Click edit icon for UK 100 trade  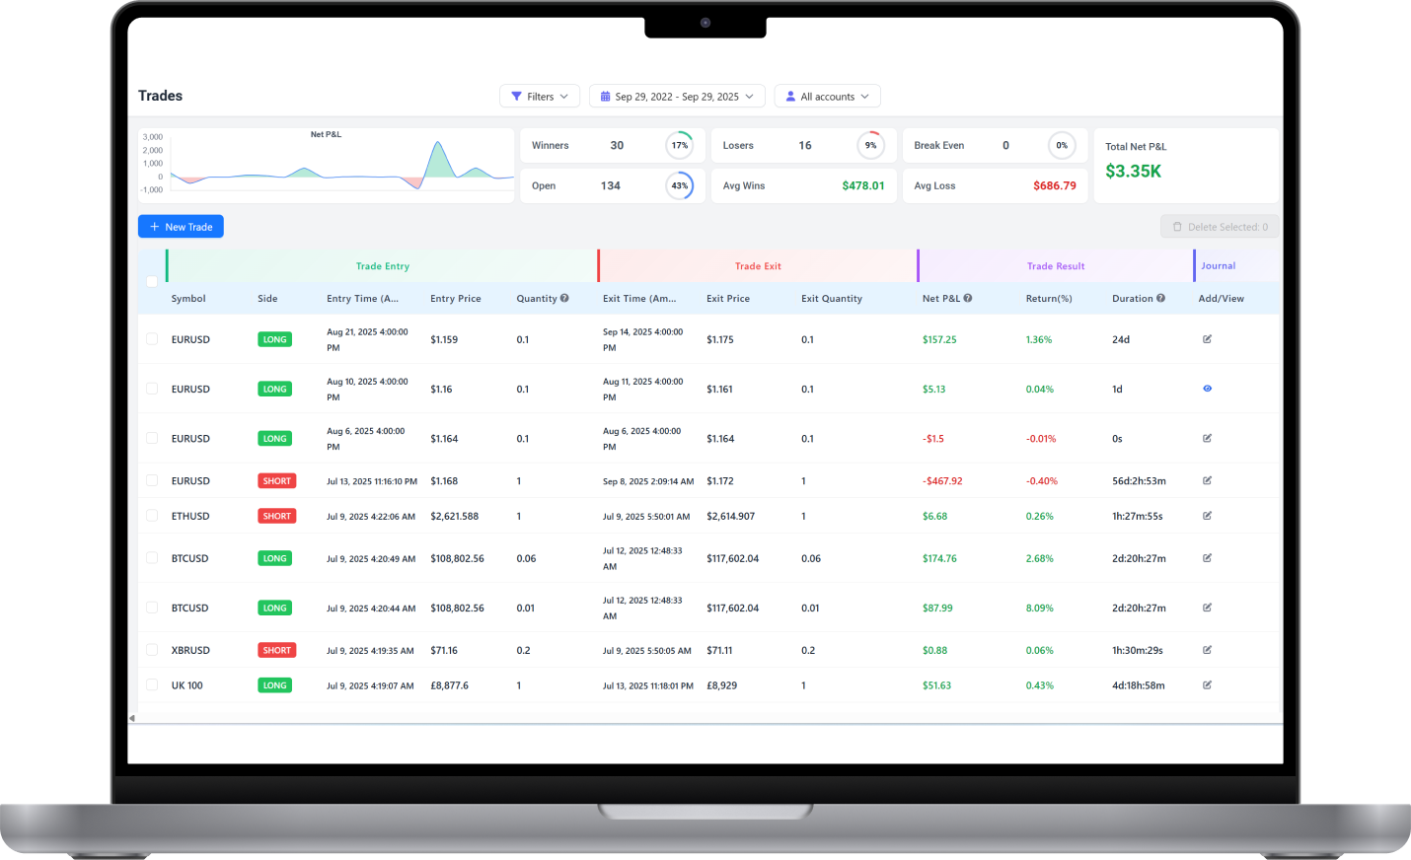1207,685
